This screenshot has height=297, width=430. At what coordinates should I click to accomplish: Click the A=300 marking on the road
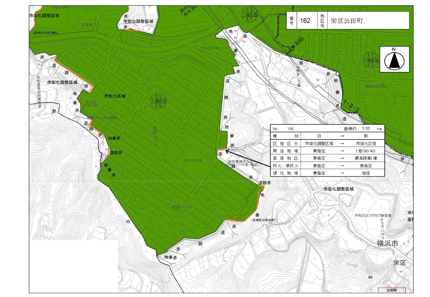pyautogui.click(x=296, y=45)
